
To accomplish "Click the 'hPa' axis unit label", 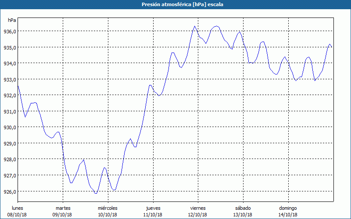I will coord(12,20).
